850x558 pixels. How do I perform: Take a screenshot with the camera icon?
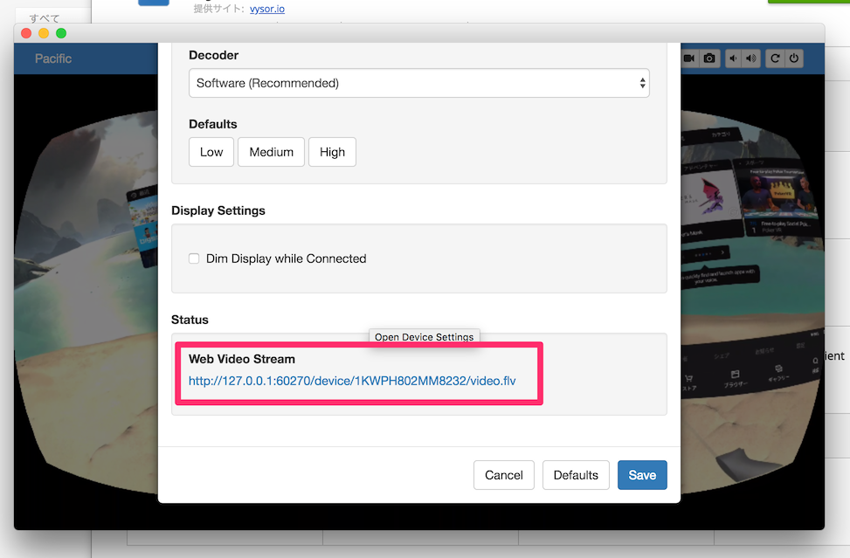[709, 59]
